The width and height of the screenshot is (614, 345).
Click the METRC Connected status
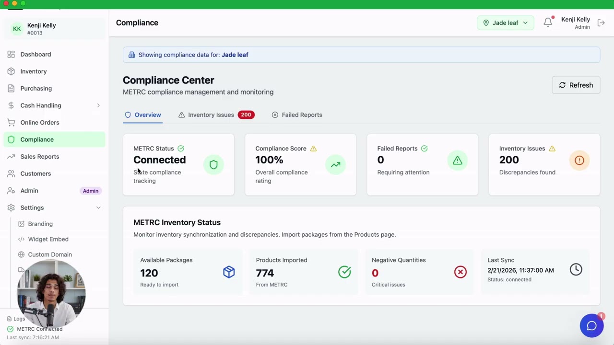click(x=35, y=329)
